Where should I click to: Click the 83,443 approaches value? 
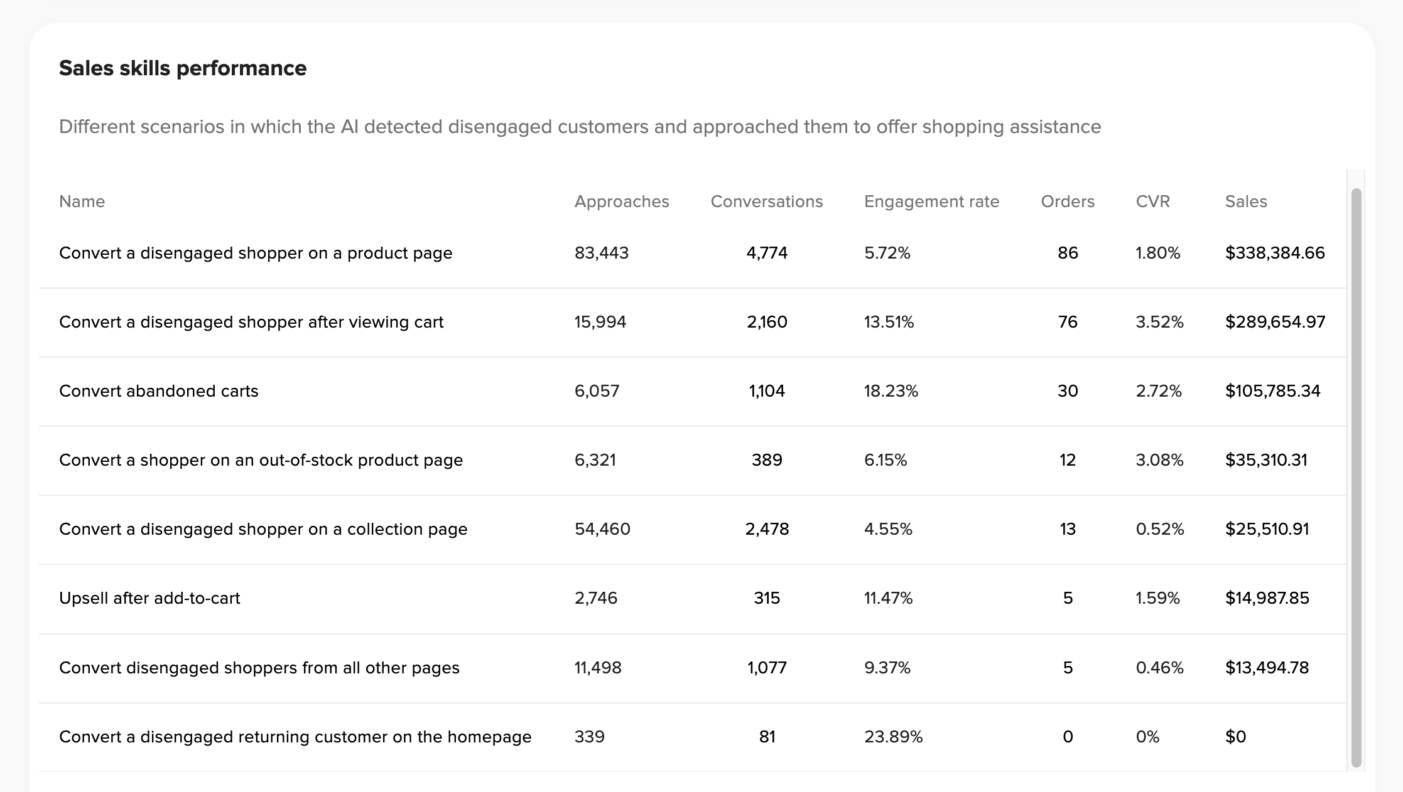click(601, 253)
